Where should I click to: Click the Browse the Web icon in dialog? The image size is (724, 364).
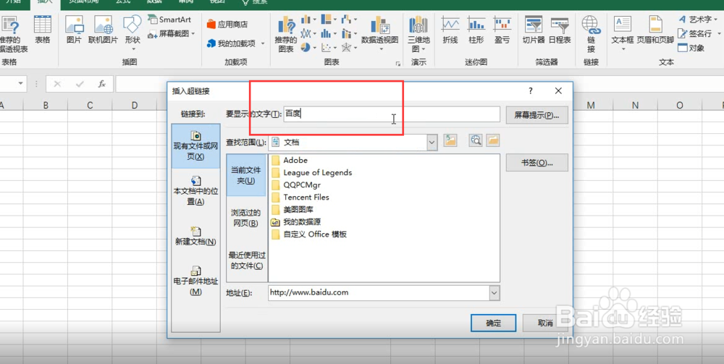click(x=476, y=140)
